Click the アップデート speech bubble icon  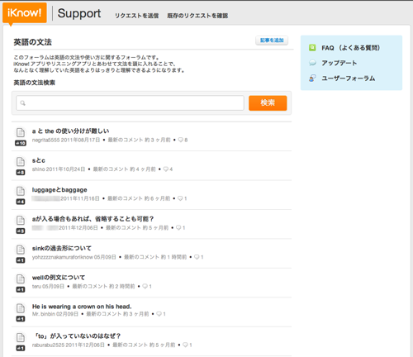point(312,63)
